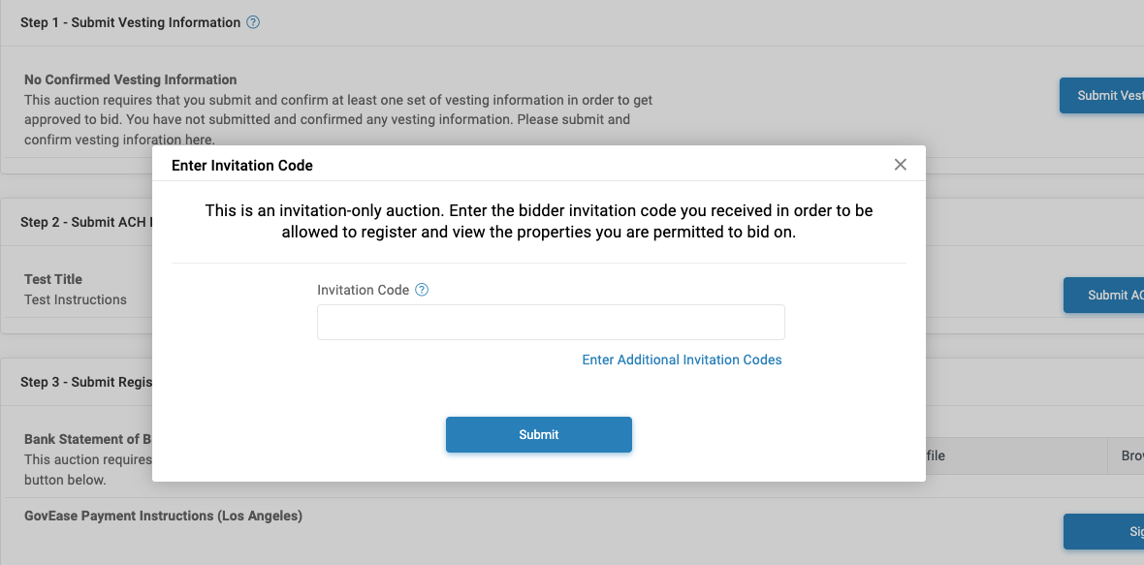Click the Test Title label

click(53, 279)
